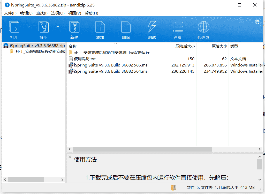The image size is (265, 194).
Task: Click the comment pane scroll up arrow
Action: [x=260, y=157]
